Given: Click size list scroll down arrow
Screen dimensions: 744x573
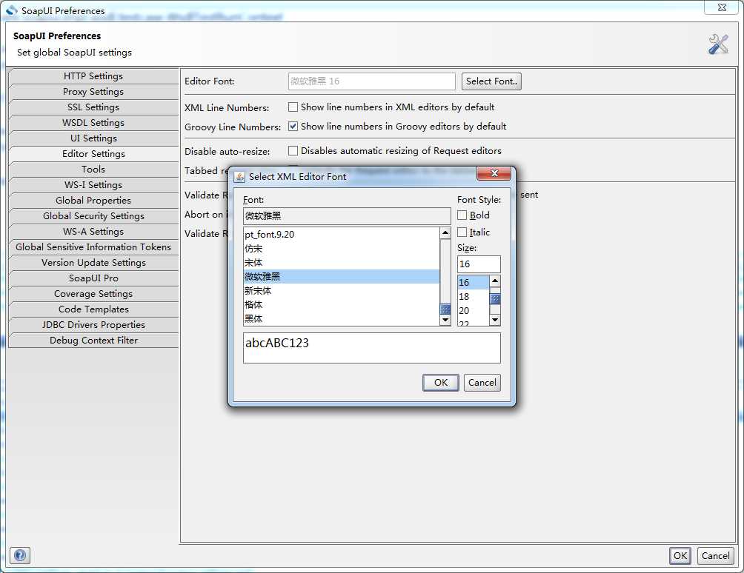Looking at the screenshot, I should tap(495, 320).
